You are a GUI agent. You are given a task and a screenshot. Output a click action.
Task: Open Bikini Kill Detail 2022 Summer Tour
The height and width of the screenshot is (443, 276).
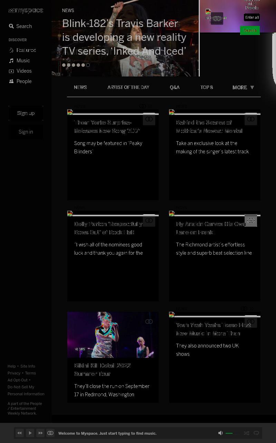pos(102,370)
